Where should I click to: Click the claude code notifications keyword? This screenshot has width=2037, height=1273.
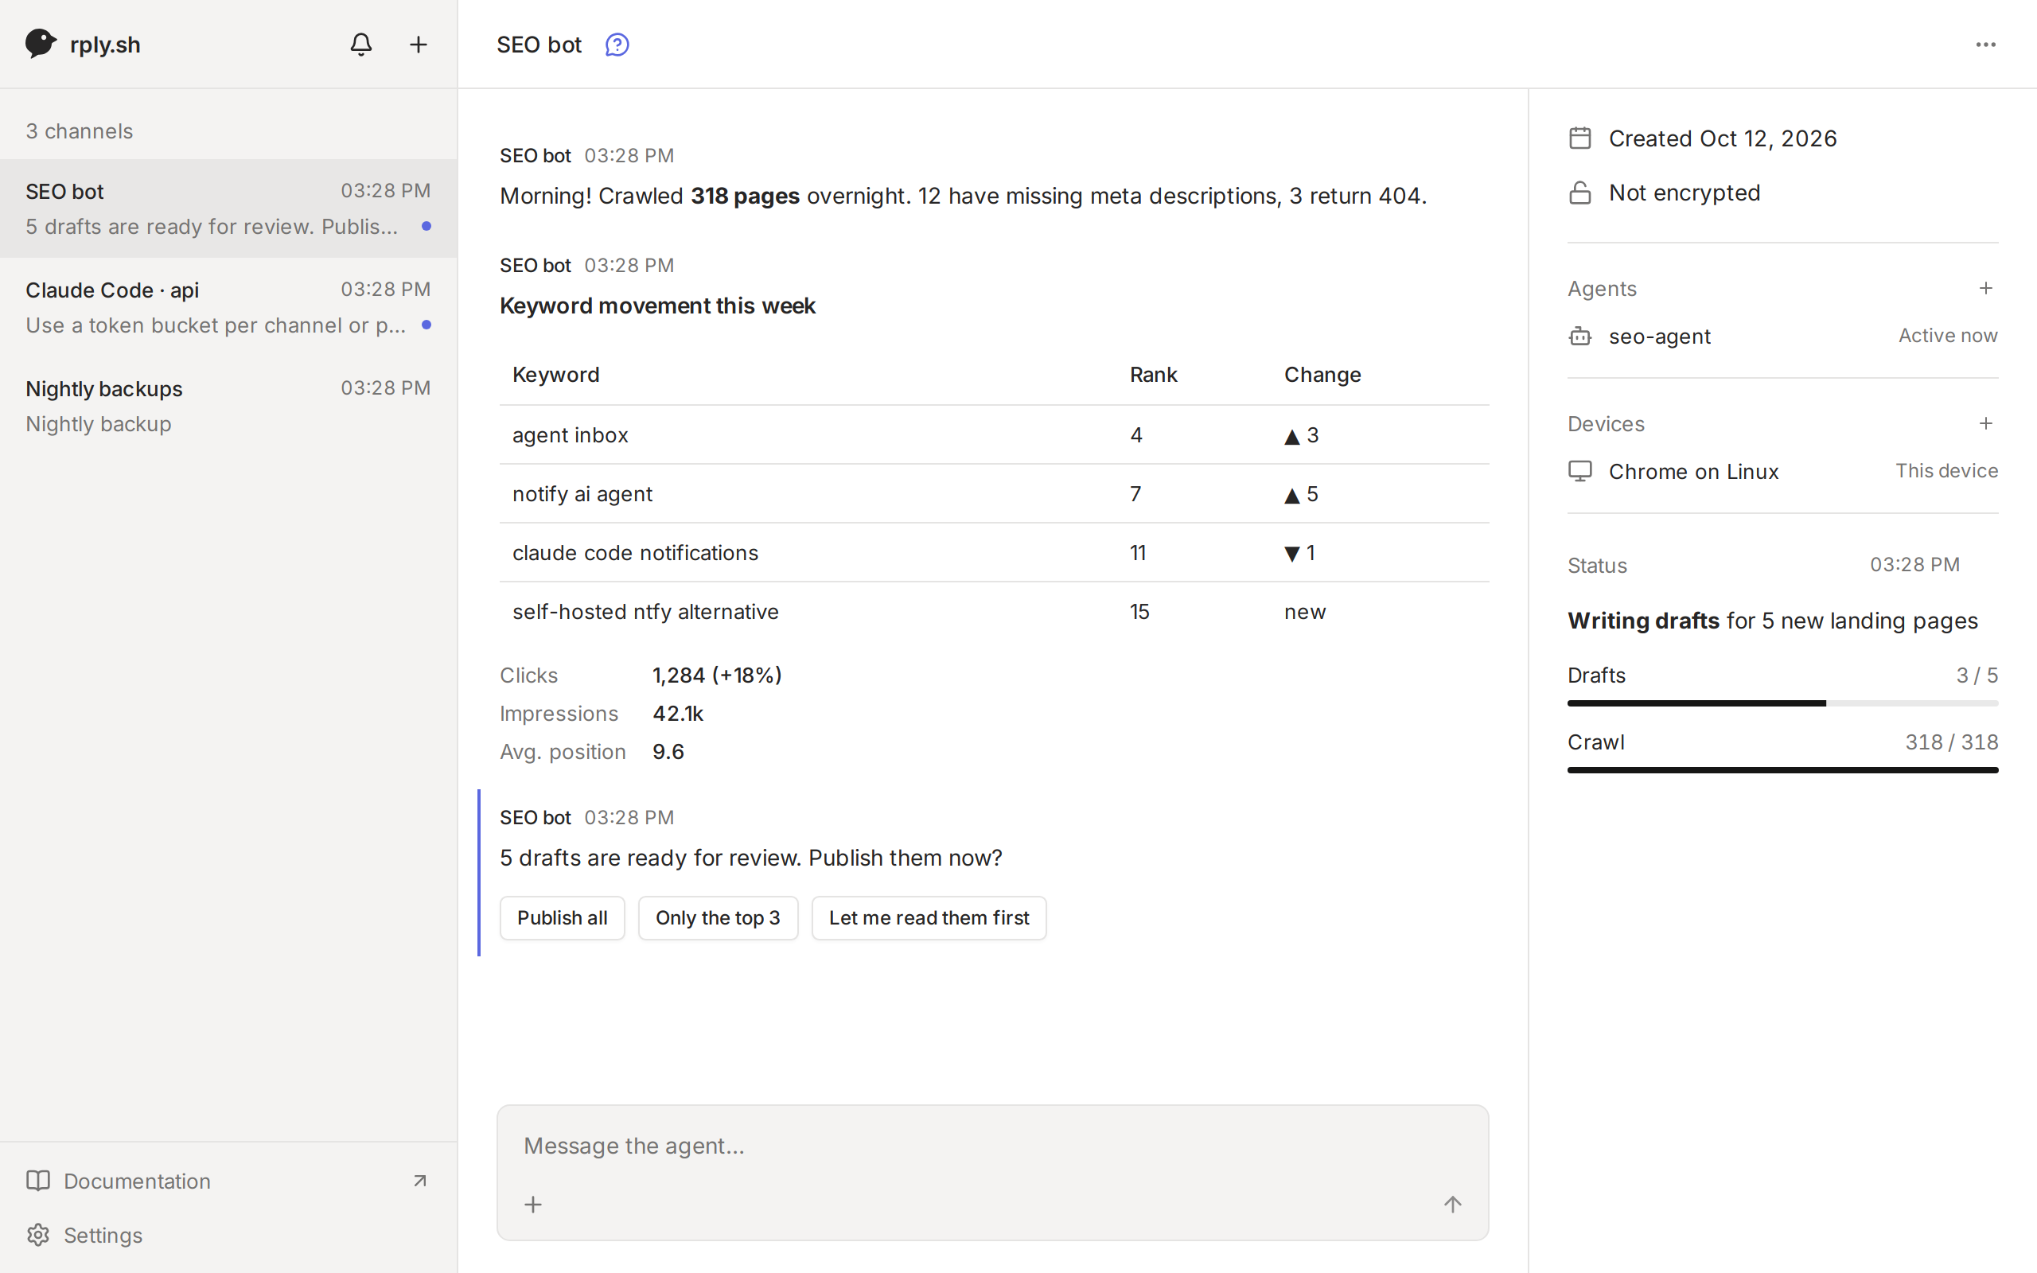(636, 553)
